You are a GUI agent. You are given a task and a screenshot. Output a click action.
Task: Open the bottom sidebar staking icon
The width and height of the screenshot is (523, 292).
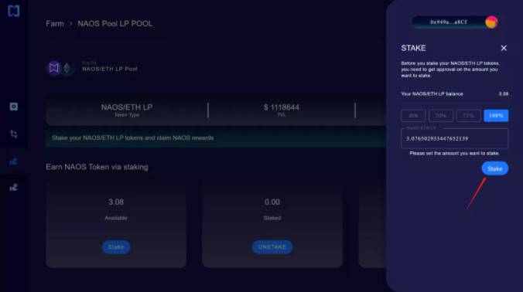pos(14,188)
